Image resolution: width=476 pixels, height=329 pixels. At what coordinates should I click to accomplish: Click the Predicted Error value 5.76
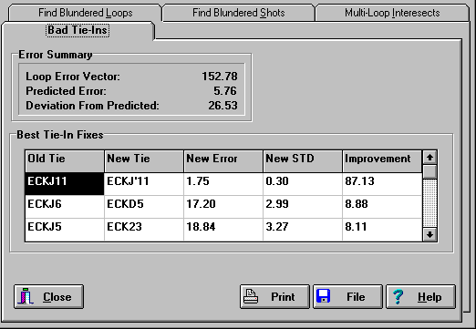click(x=225, y=91)
